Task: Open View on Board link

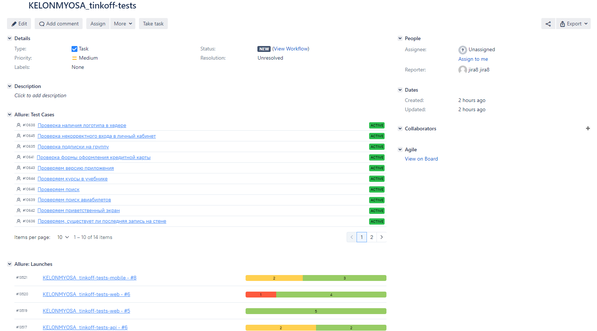Action: (421, 159)
